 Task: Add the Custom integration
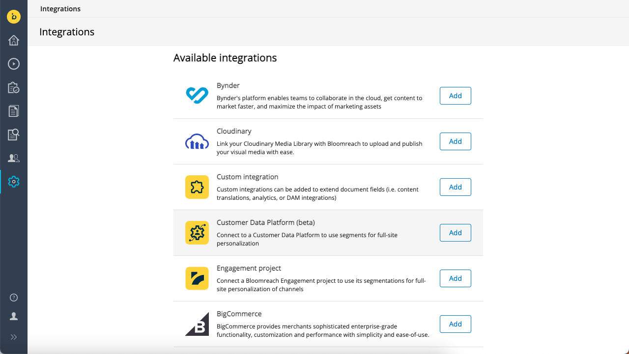[x=455, y=187]
